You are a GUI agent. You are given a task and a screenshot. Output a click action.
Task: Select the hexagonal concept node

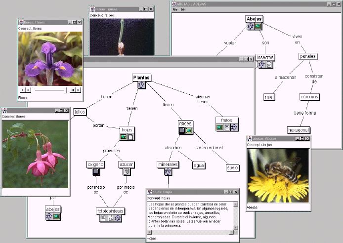click(299, 130)
